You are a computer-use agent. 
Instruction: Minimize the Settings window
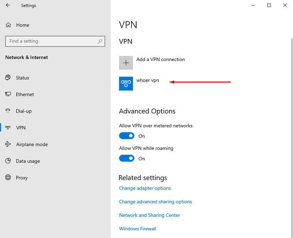(253, 5)
